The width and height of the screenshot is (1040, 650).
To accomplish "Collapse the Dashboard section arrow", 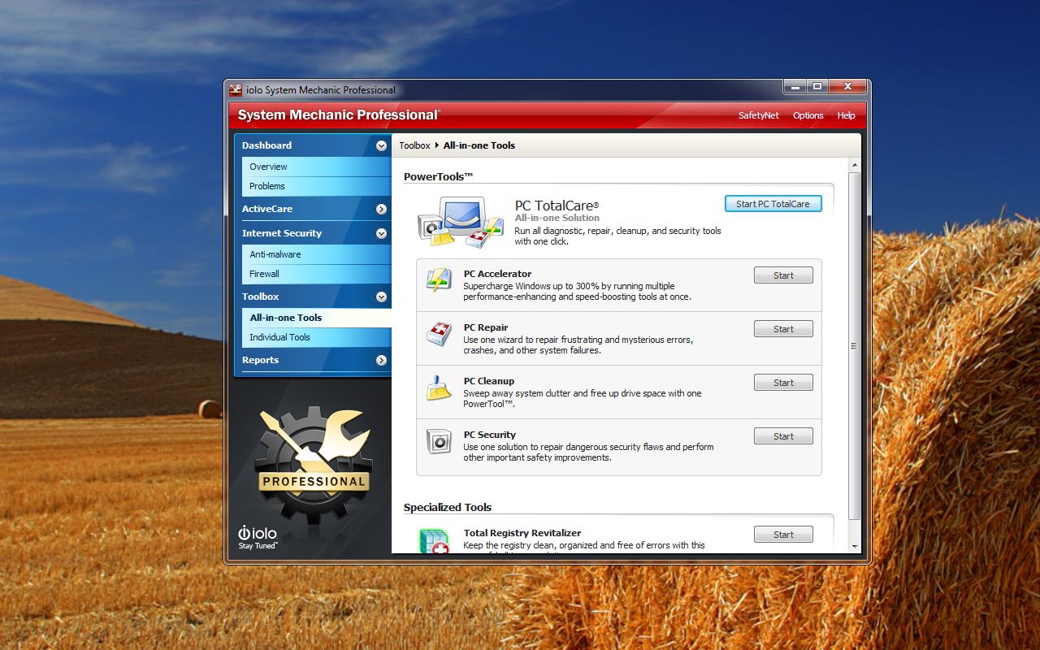I will point(382,146).
